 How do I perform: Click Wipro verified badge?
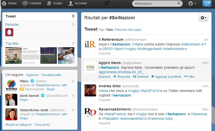pos(32,81)
